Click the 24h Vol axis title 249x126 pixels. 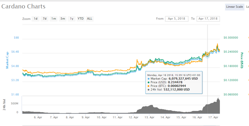(4, 105)
